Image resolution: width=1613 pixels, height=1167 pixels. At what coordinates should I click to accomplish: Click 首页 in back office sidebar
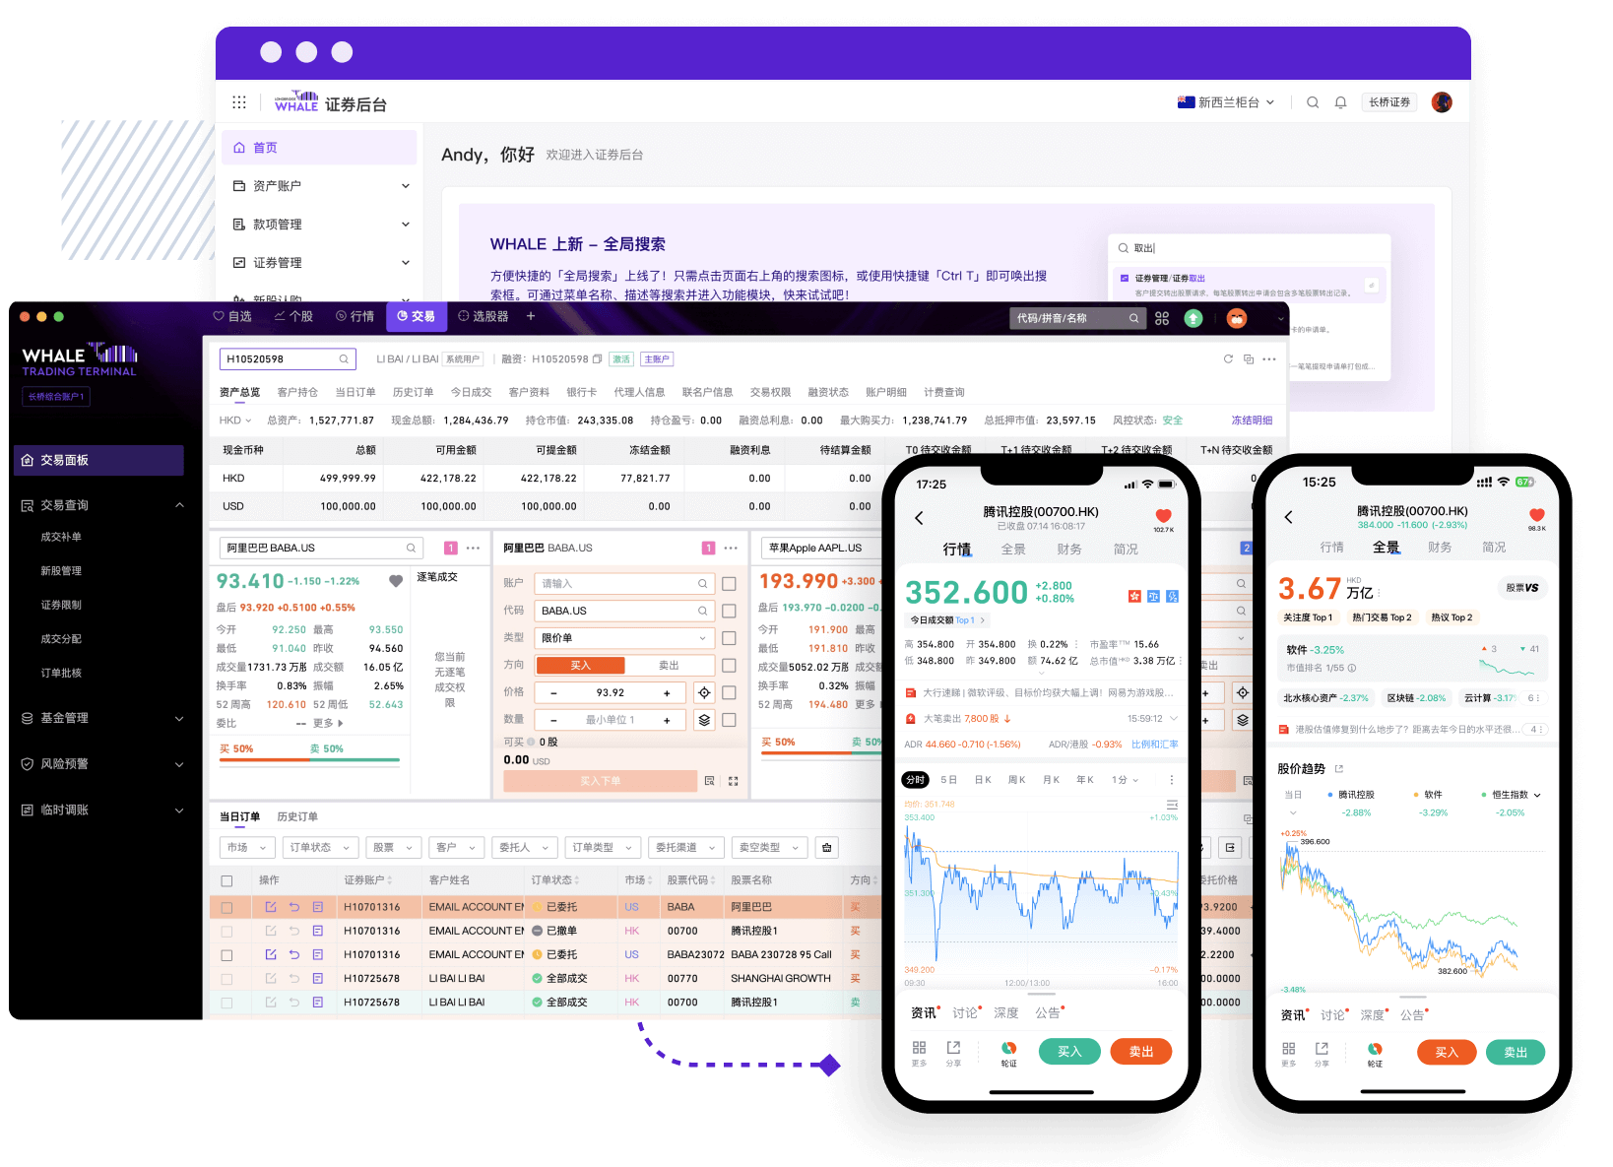click(319, 148)
